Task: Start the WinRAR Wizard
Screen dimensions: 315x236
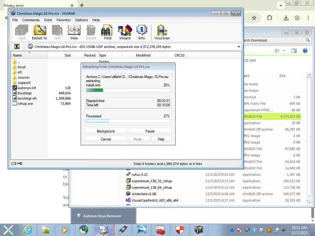Action: coord(125,32)
